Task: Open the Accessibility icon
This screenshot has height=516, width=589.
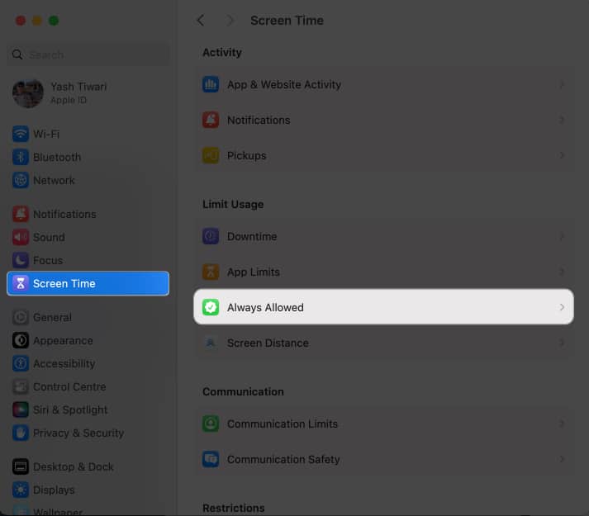Action: (21, 363)
